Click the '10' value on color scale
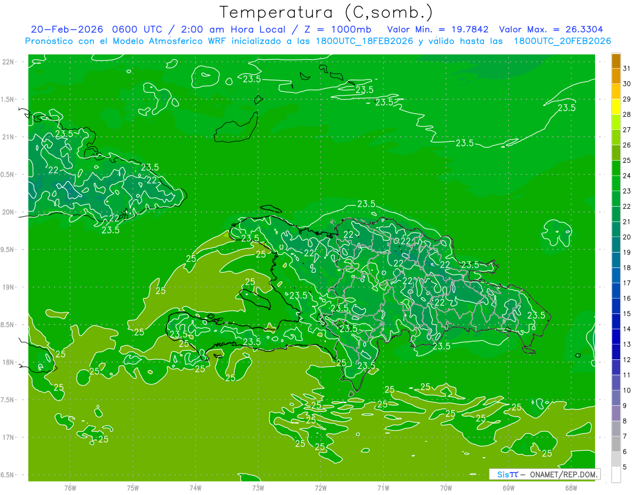This screenshot has height=495, width=641. point(627,390)
